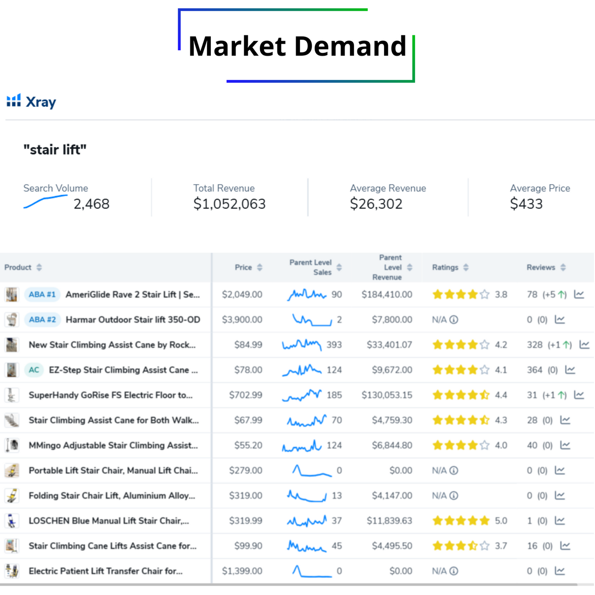595x595 pixels.
Task: Open AmeriGlide Rave 2 Stair Lift product
Action: coord(133,294)
